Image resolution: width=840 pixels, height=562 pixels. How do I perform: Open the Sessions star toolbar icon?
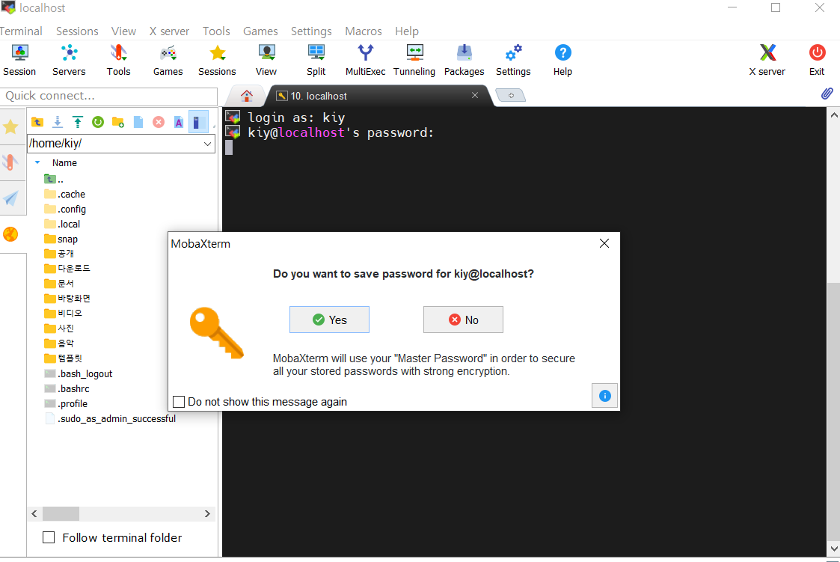pyautogui.click(x=217, y=61)
